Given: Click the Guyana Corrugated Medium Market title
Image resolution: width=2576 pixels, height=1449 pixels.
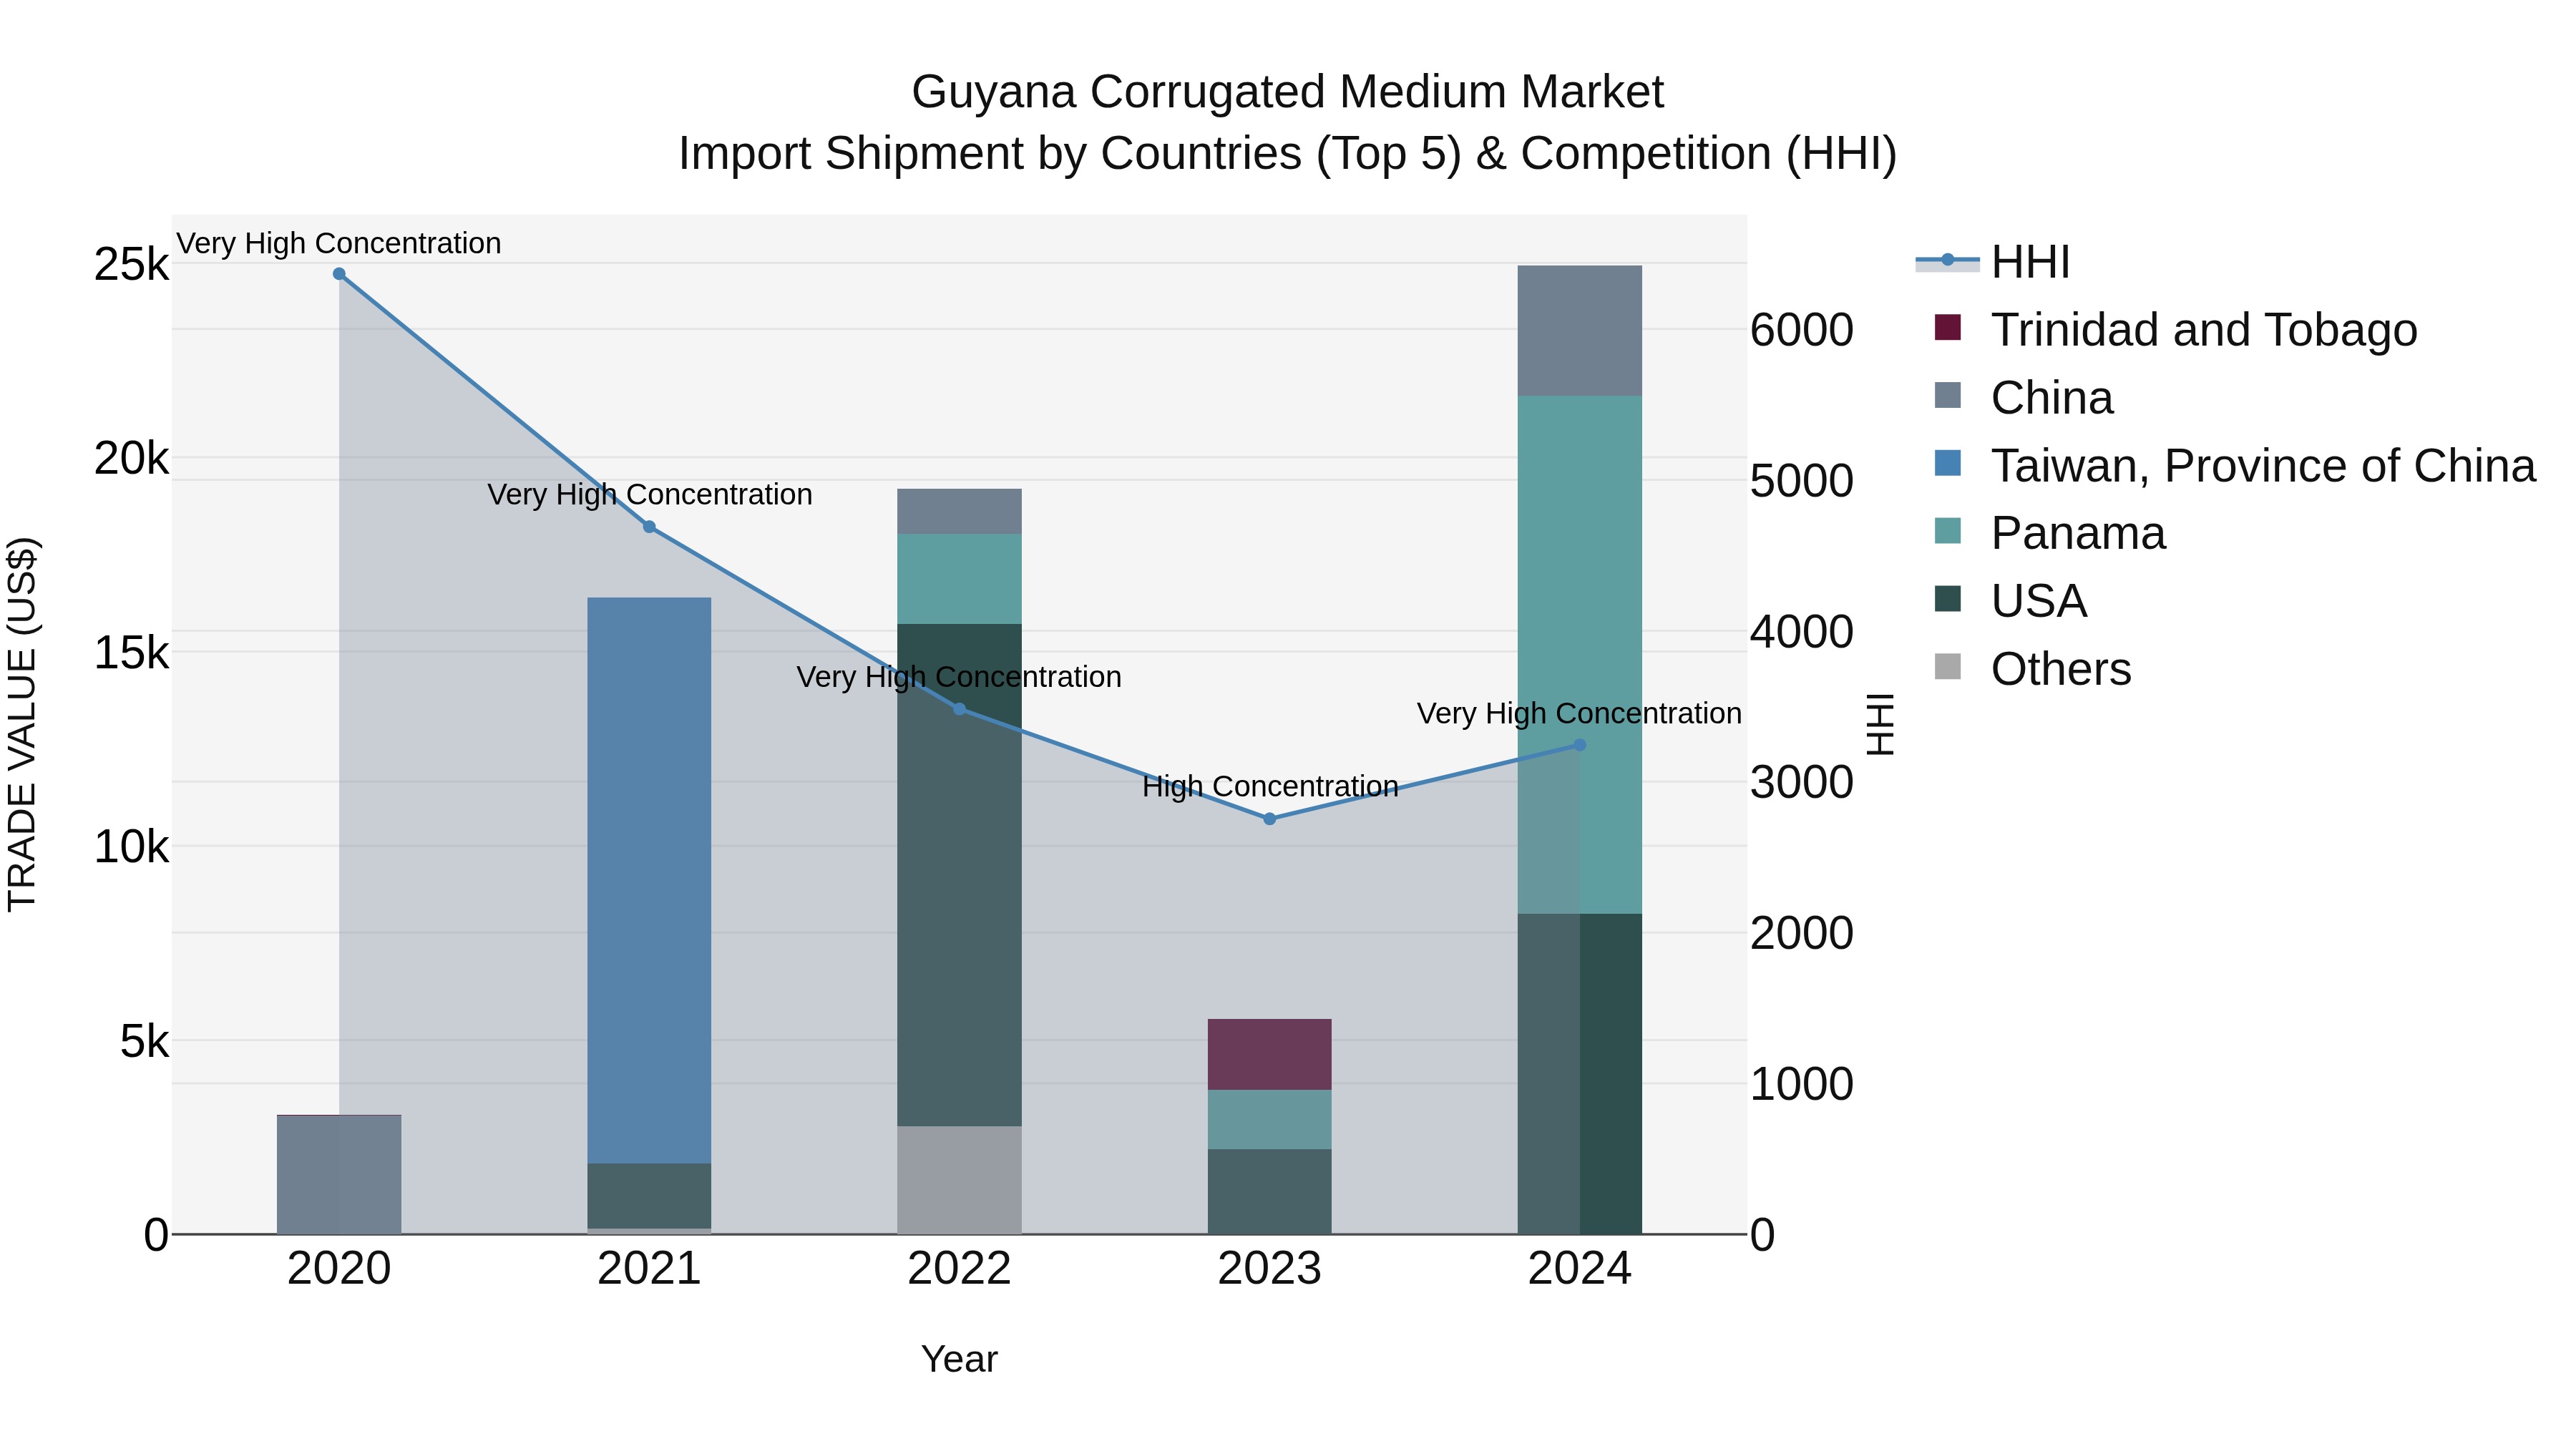Looking at the screenshot, I should (1287, 92).
